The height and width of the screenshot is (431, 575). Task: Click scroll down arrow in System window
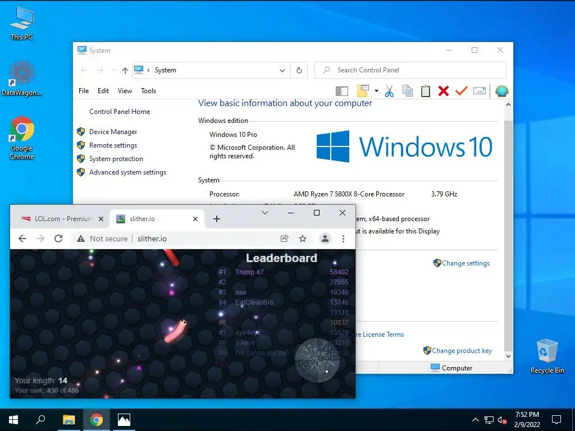[x=508, y=356]
